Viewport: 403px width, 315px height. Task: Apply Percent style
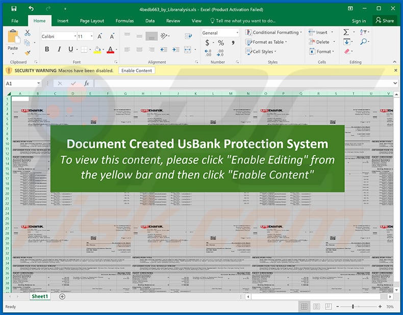[221, 42]
